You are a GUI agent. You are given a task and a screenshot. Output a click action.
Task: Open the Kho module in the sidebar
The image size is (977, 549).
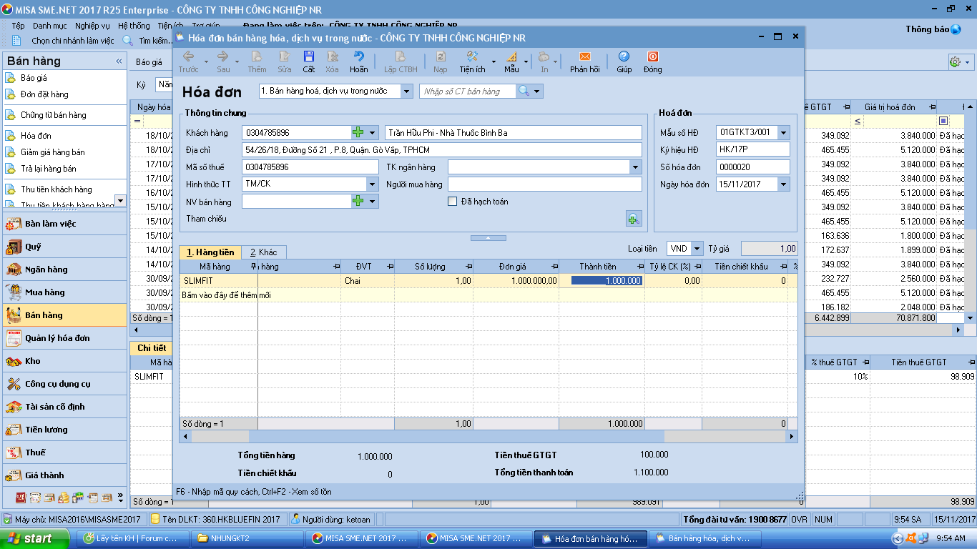point(64,361)
